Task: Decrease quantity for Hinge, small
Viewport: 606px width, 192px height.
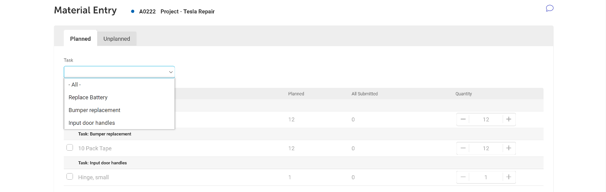Action: (x=463, y=177)
